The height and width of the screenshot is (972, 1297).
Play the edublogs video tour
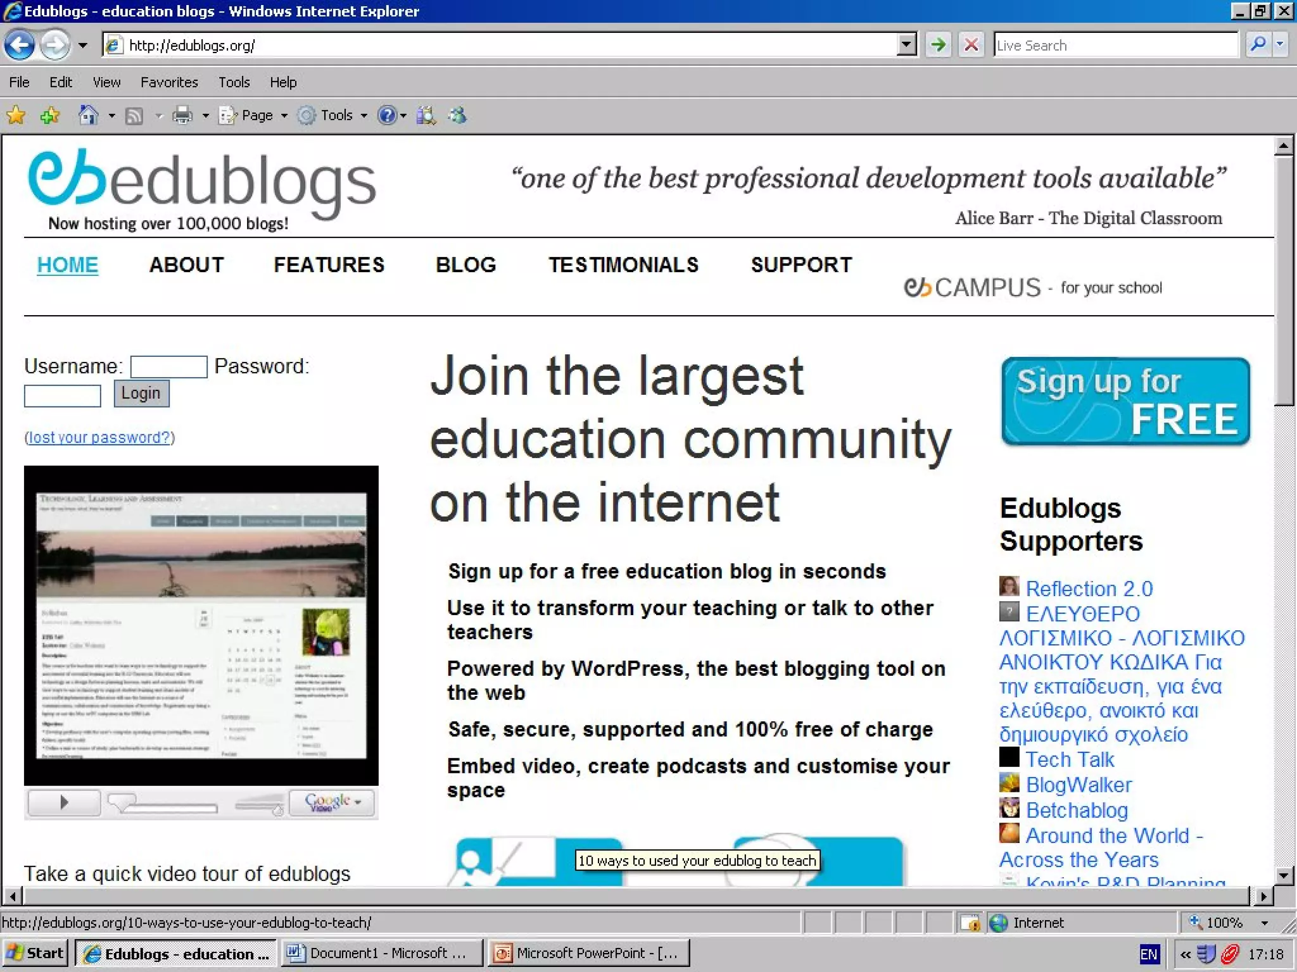click(x=64, y=802)
